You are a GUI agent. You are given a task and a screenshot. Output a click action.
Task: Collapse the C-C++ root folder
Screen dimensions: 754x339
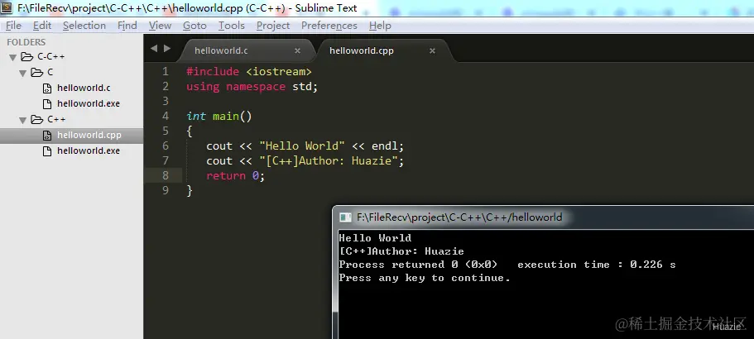tap(13, 58)
